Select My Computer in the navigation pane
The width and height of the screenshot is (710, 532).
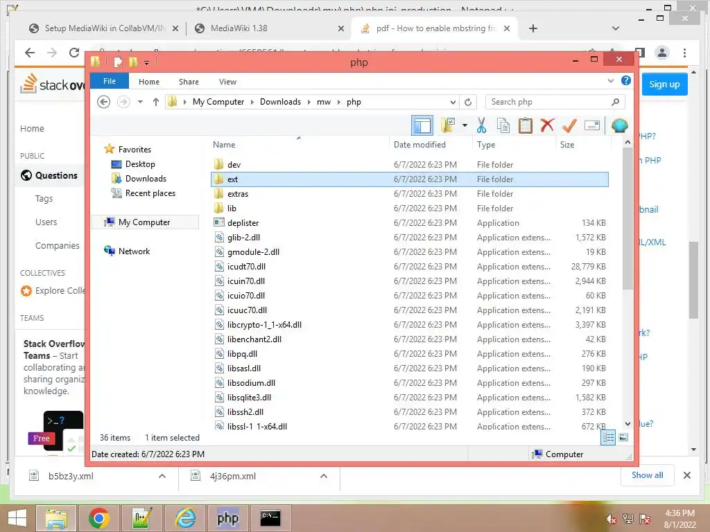(144, 222)
